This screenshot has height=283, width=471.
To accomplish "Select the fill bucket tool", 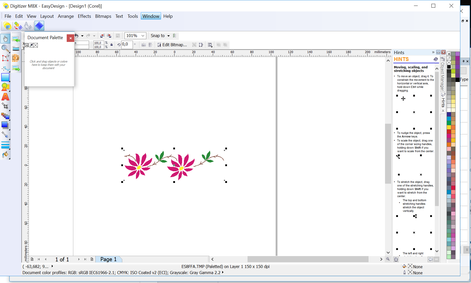I will click(x=5, y=154).
